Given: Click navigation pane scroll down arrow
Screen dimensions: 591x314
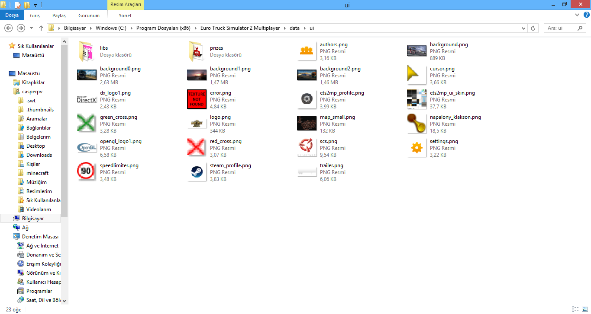Looking at the screenshot, I should (x=65, y=301).
